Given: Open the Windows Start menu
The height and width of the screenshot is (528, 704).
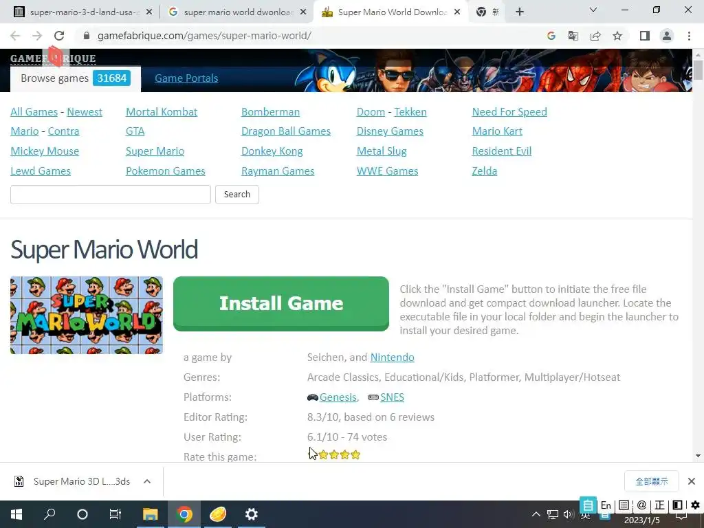Looking at the screenshot, I should click(x=16, y=514).
